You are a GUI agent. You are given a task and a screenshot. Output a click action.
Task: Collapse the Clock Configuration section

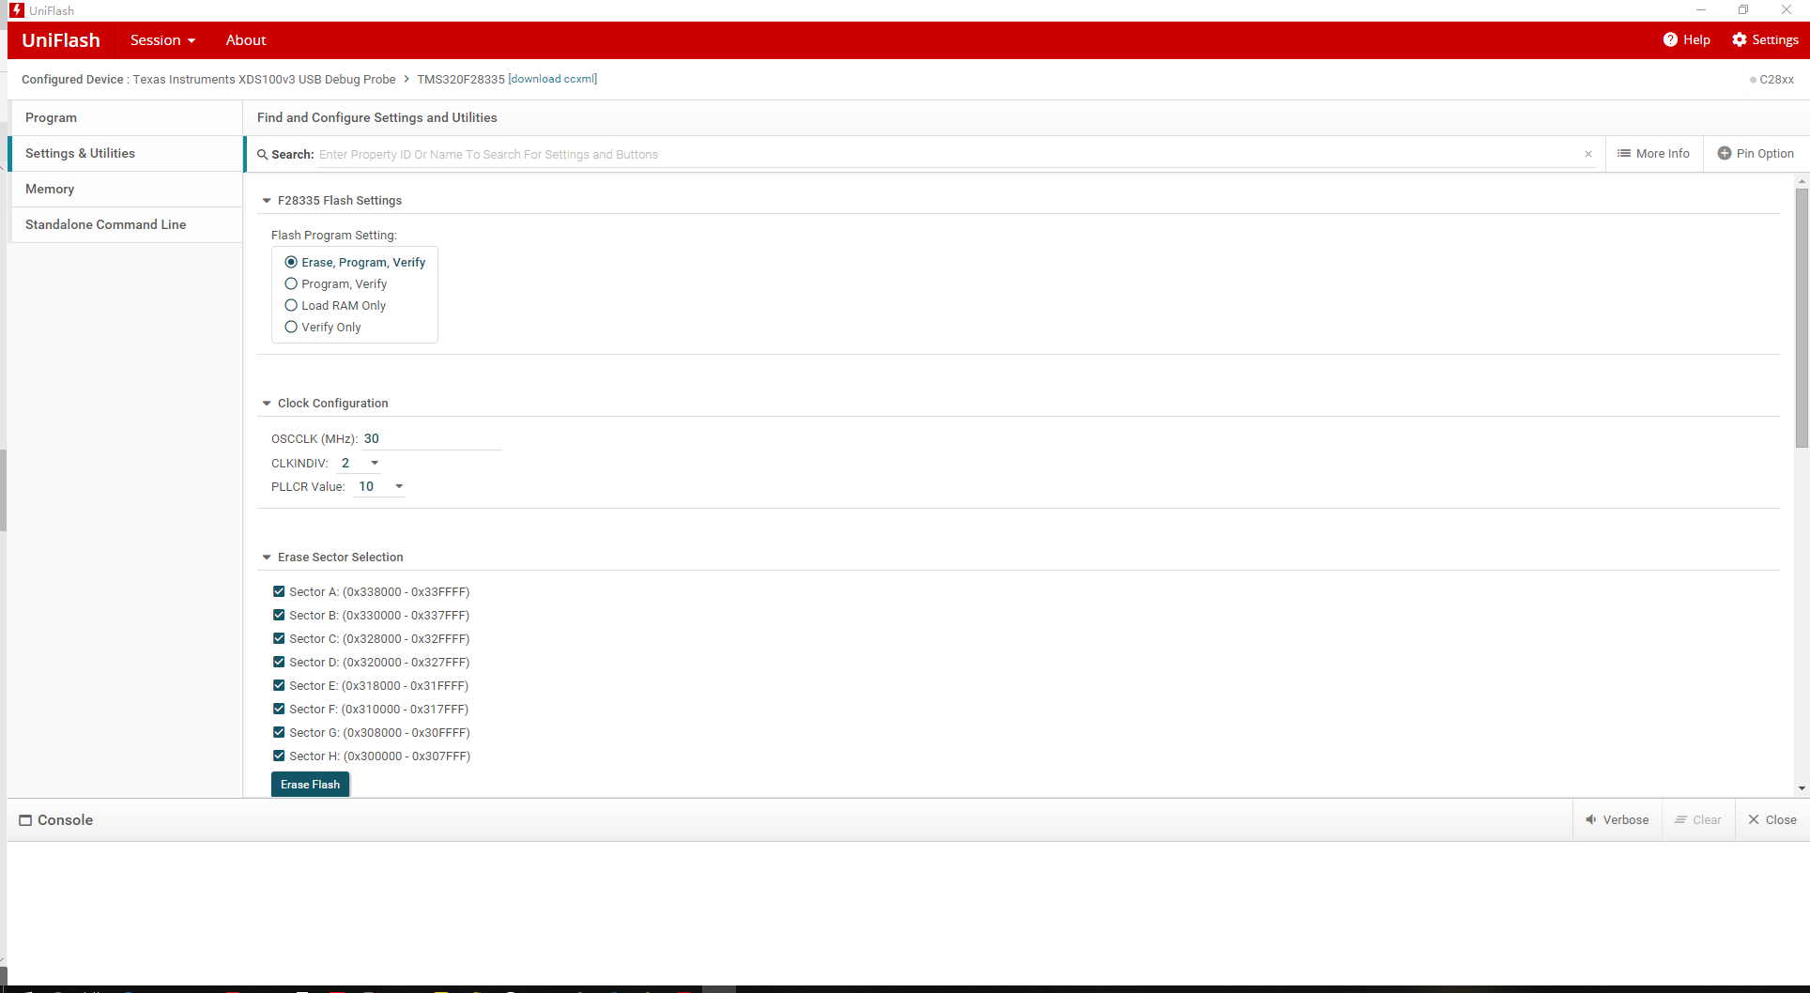click(267, 403)
